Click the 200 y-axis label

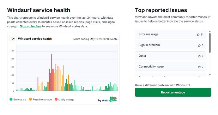point(12,59)
